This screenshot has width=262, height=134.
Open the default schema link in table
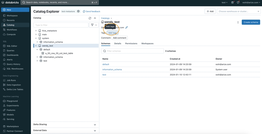tap(106, 64)
